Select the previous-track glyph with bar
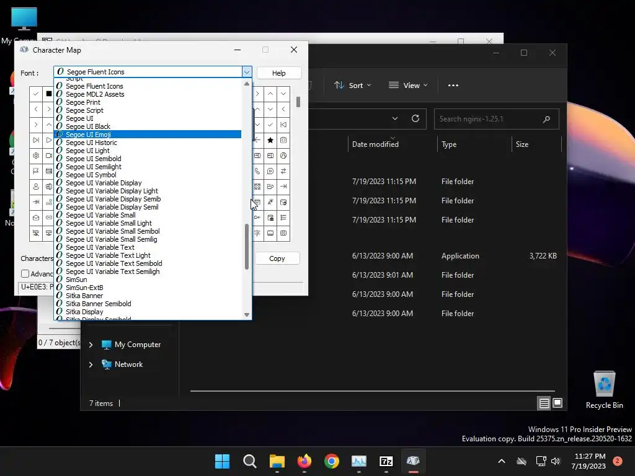This screenshot has width=635, height=476. [283, 125]
